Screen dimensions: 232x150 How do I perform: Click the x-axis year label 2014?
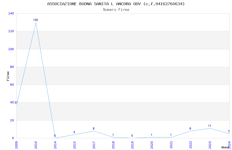pyautogui.click(x=55, y=145)
